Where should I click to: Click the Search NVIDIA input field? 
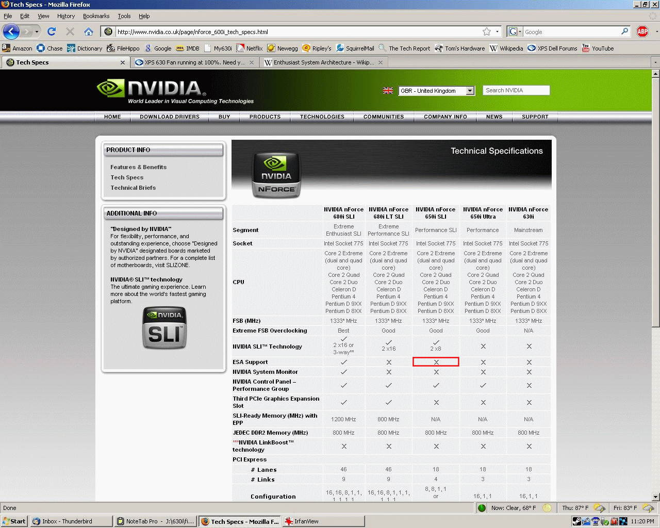516,90
